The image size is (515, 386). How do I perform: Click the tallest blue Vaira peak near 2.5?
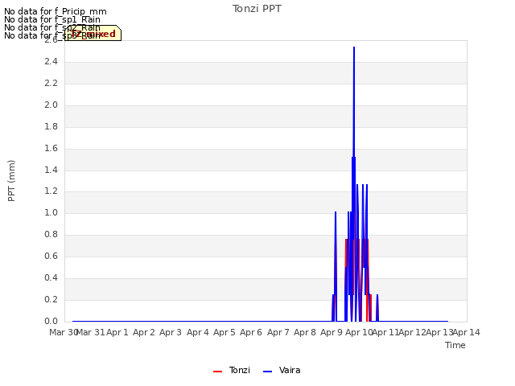354,49
